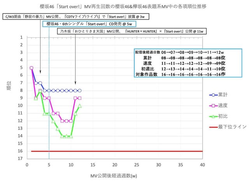This screenshot has width=249, height=182.
Task: Click the 速度 square marker at week 1, rank 5
Action: point(32,68)
